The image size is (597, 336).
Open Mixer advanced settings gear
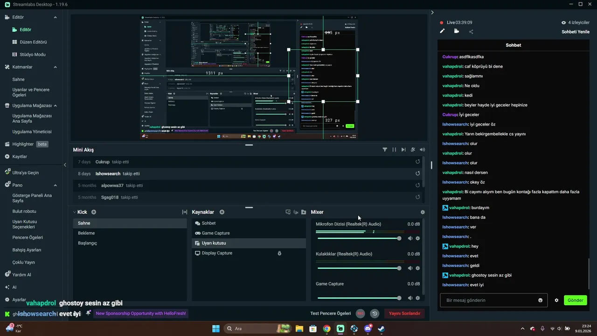click(423, 212)
